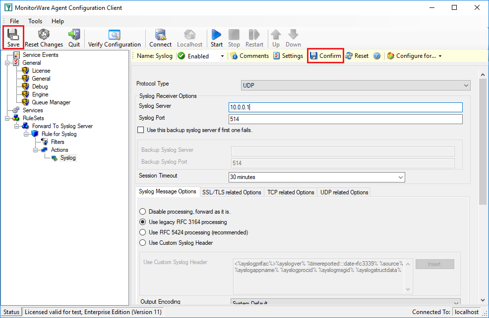The image size is (489, 318).
Task: Switch to Syslog Message Options tab
Action: 167,191
